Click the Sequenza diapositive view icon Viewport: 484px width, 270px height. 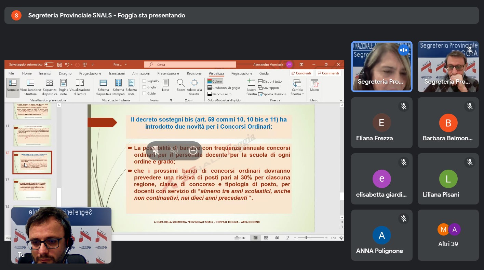click(50, 83)
